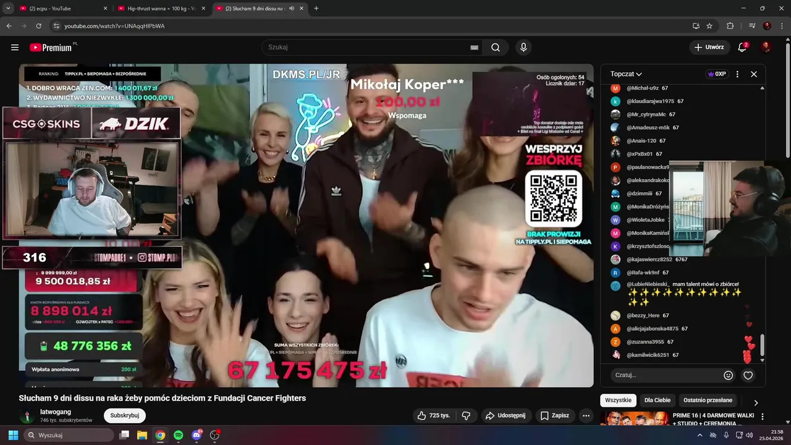Save video with the Zapisz button
The height and width of the screenshot is (445, 791).
tap(554, 415)
